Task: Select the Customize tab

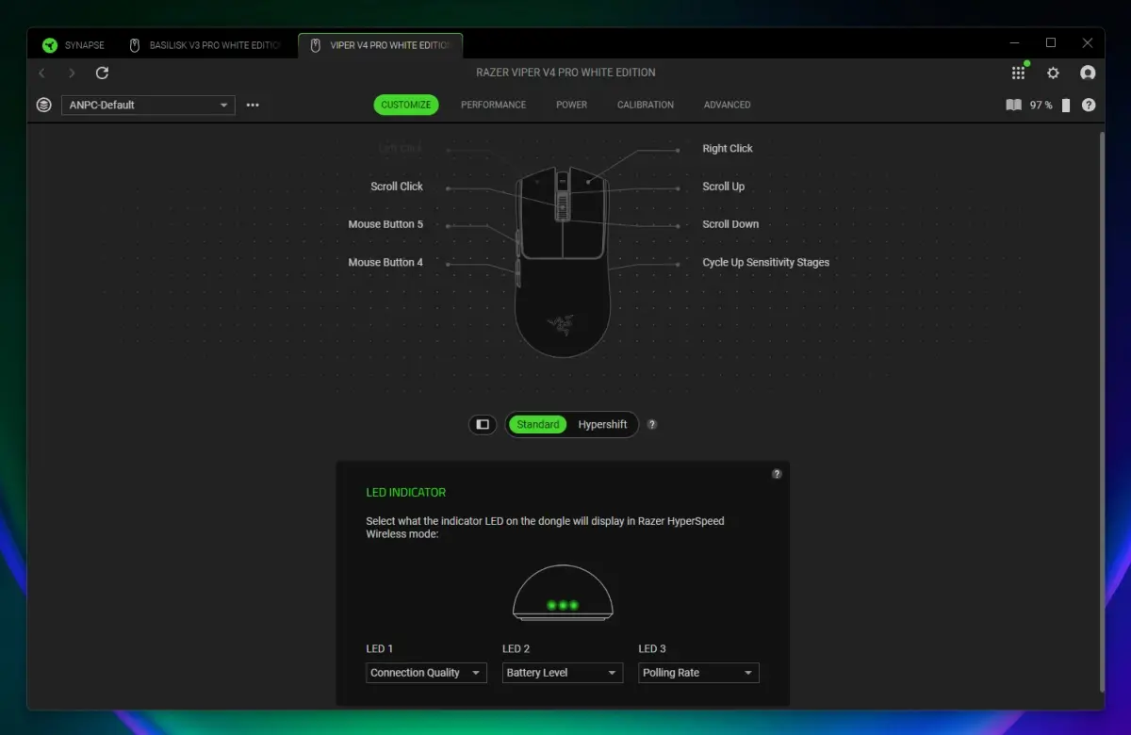Action: point(406,105)
